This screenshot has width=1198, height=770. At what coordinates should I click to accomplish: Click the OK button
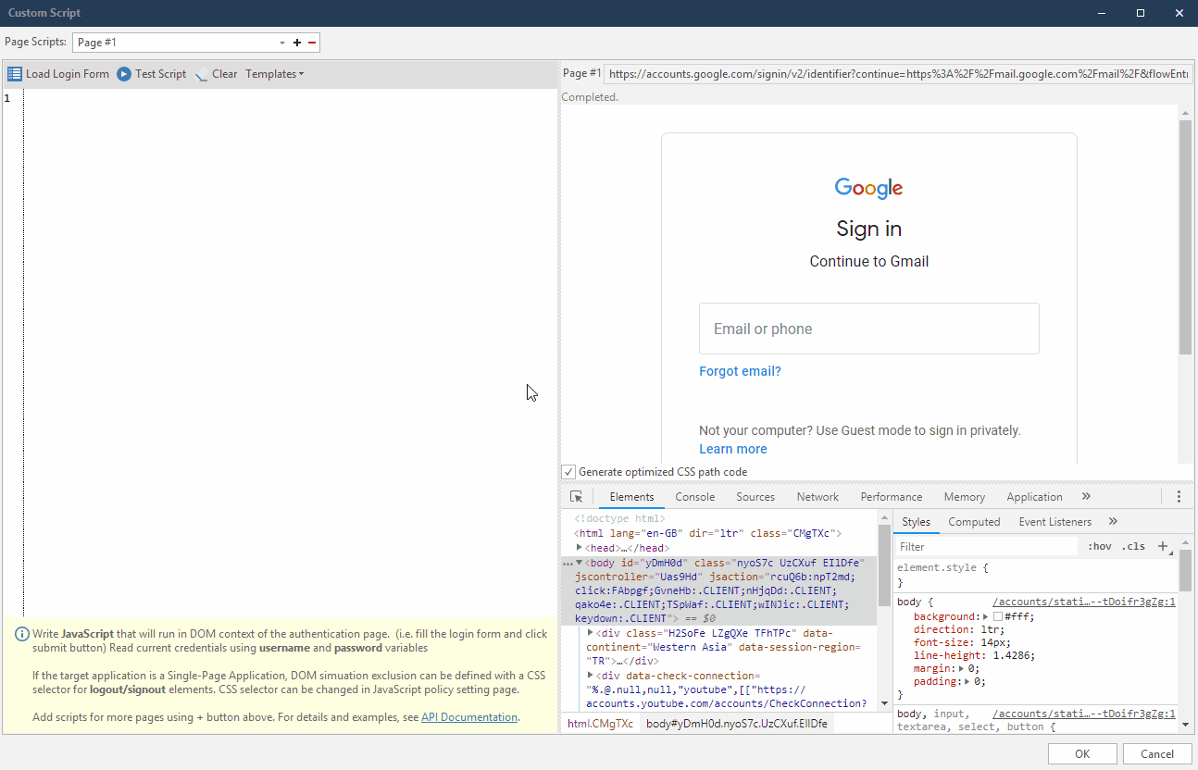(x=1081, y=753)
